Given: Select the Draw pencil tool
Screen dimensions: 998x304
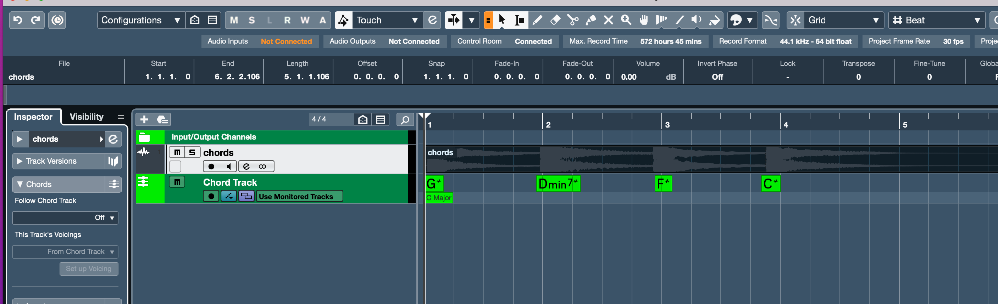Looking at the screenshot, I should [x=537, y=20].
